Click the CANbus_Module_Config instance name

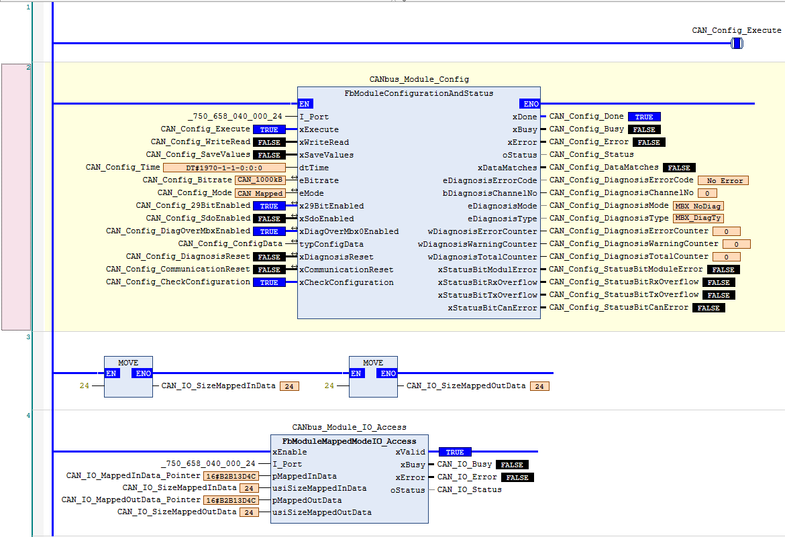tap(419, 79)
